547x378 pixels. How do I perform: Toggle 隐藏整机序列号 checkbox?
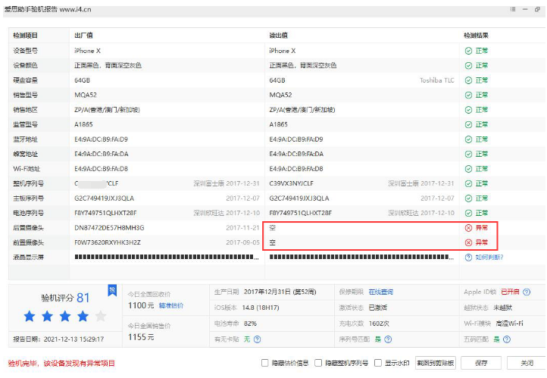click(x=318, y=363)
